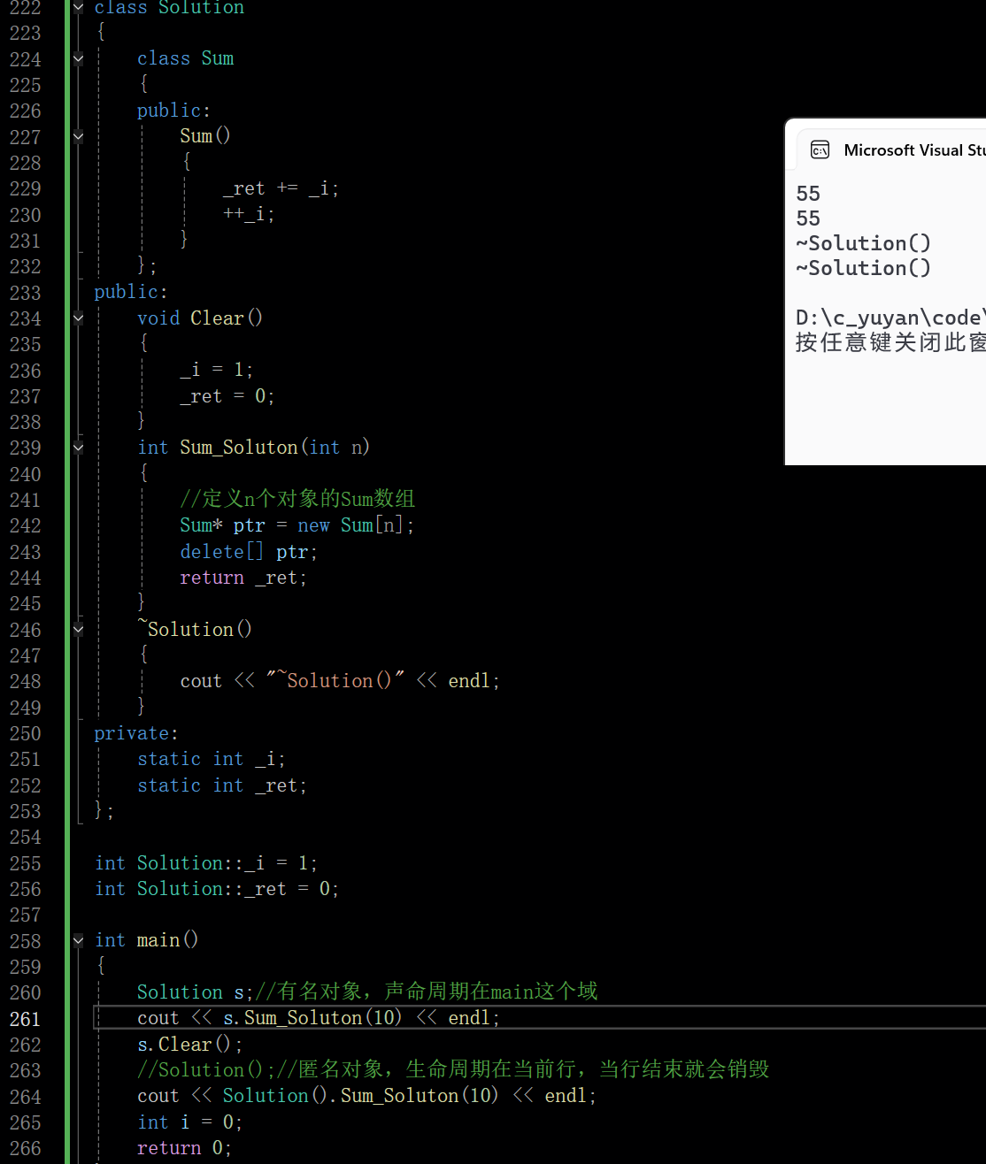
Task: Collapse the nested class Sum block
Action: 78,58
